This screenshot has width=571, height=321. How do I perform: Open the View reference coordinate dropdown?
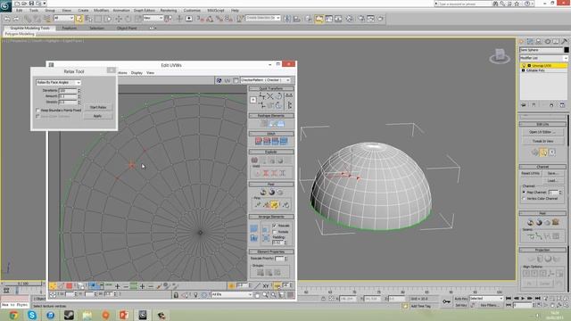pyautogui.click(x=153, y=18)
